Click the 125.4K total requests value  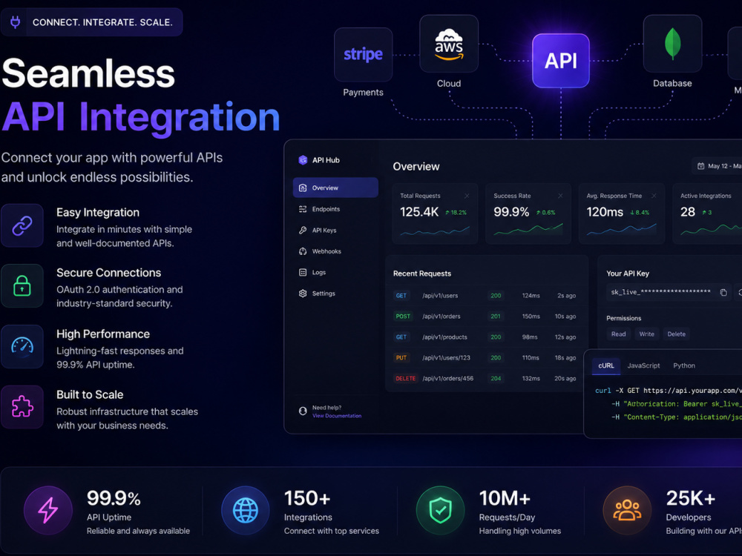pyautogui.click(x=419, y=212)
